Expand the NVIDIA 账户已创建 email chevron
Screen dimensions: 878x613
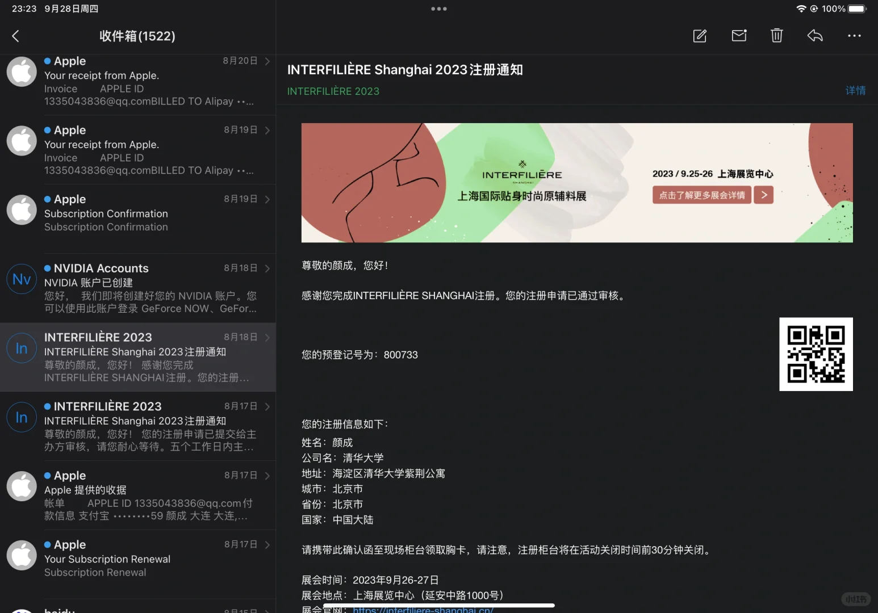pos(266,268)
